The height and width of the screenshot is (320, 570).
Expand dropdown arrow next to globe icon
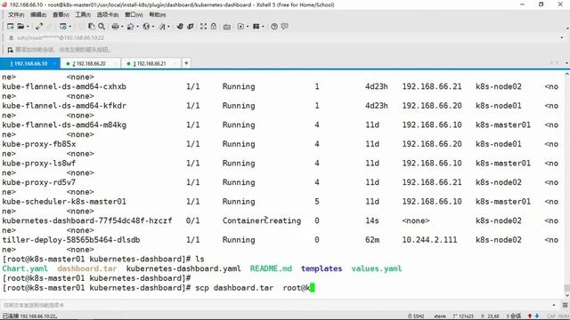(x=153, y=27)
